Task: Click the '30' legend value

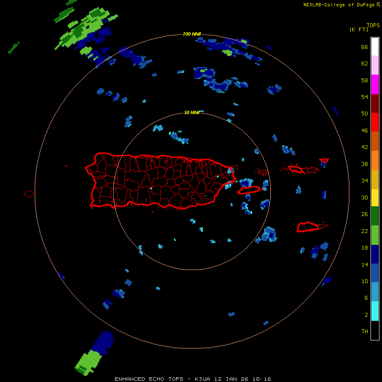Action: (365, 197)
